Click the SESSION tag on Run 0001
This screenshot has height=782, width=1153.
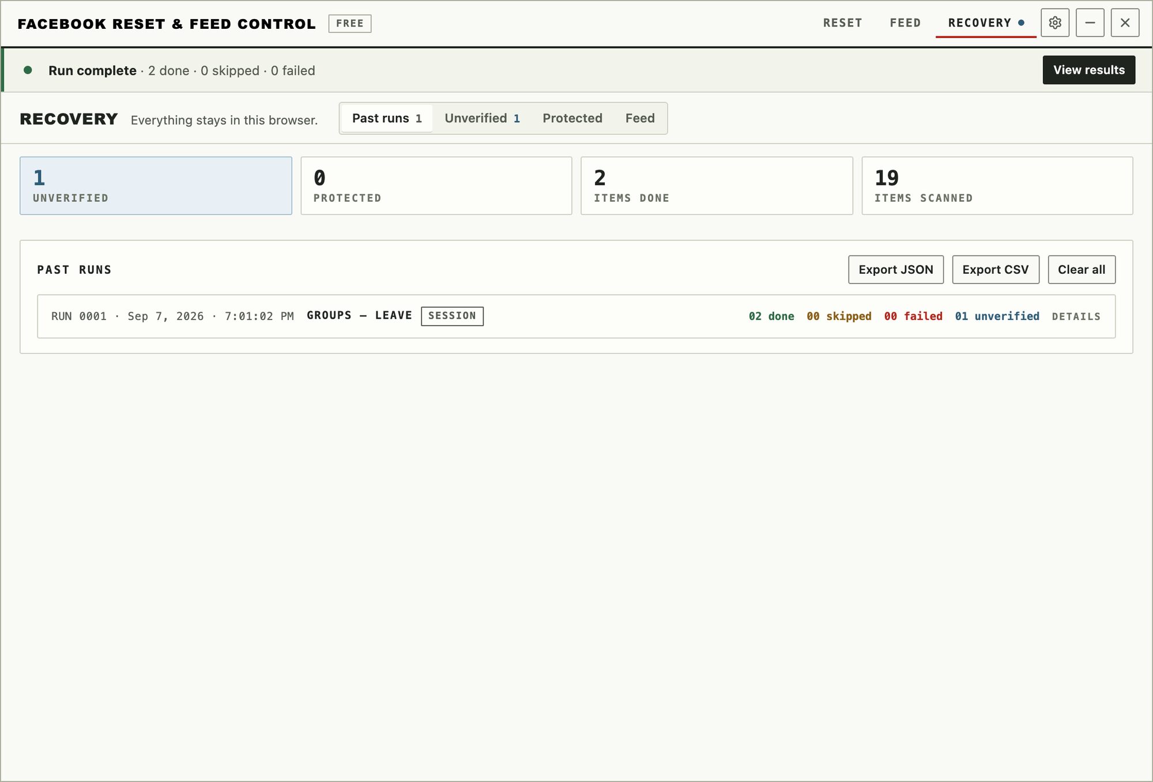tap(452, 316)
